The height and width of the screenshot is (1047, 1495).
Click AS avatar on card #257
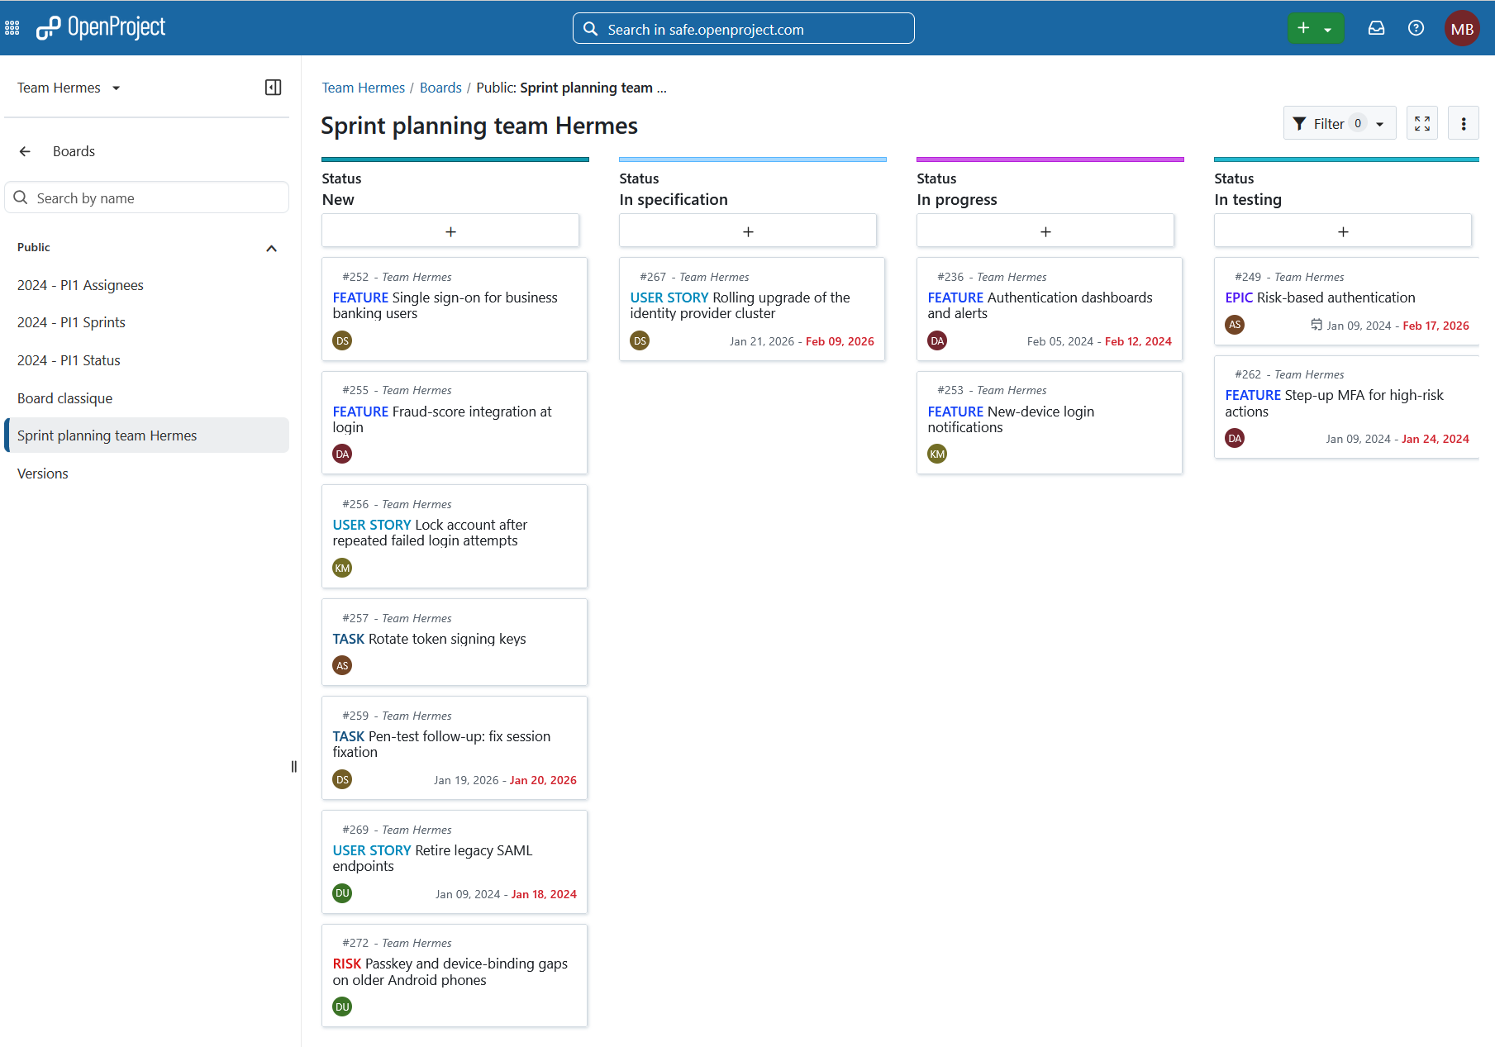click(x=342, y=665)
